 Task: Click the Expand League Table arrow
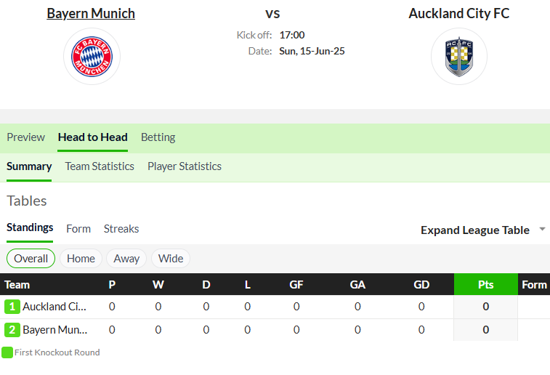coord(542,229)
